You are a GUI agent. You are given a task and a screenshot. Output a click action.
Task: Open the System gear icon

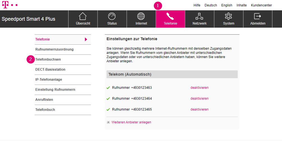pyautogui.click(x=228, y=16)
